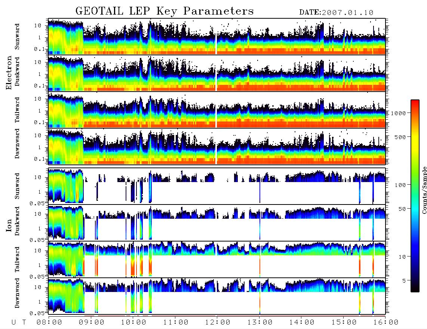Click the '11:00' time axis label

[x=176, y=322]
